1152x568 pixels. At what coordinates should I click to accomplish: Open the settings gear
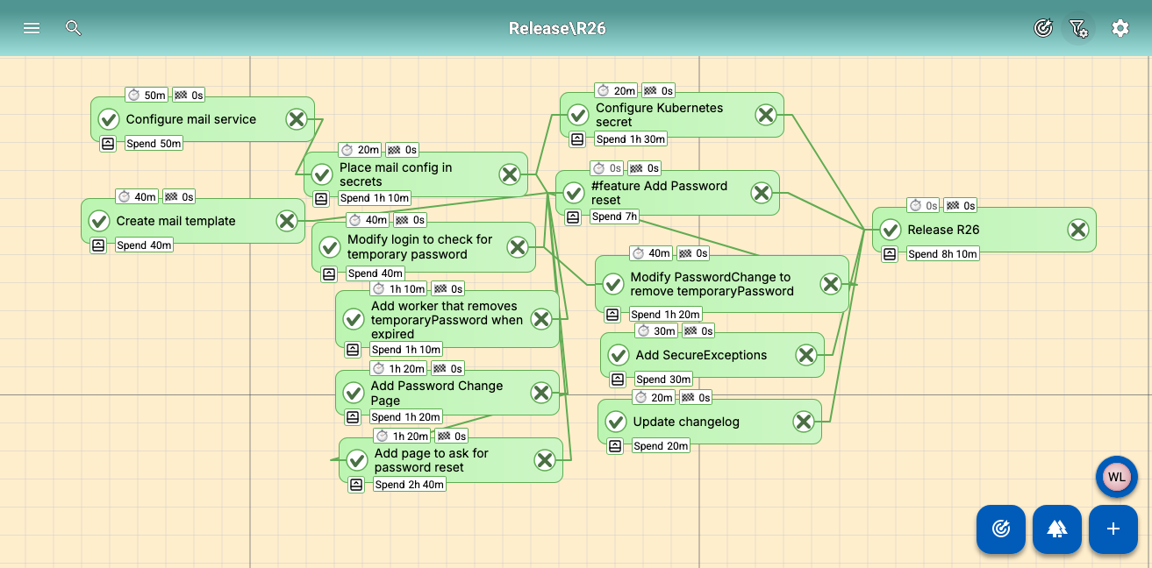1120,28
